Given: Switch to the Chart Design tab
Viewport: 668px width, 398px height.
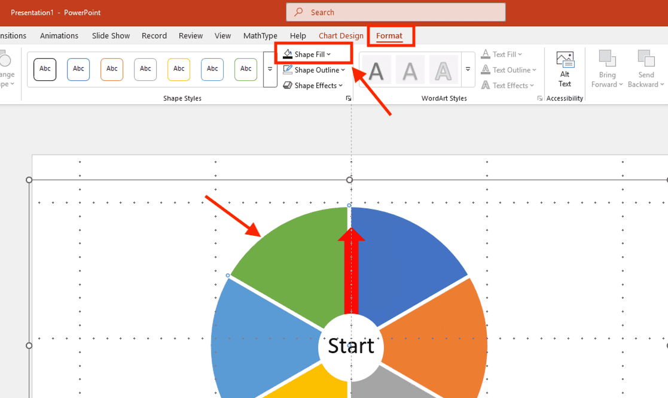Looking at the screenshot, I should 341,36.
